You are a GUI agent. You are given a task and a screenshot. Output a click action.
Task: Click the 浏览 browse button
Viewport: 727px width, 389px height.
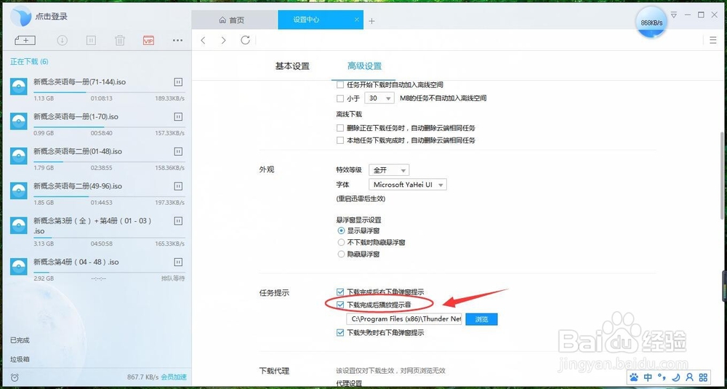pyautogui.click(x=481, y=319)
